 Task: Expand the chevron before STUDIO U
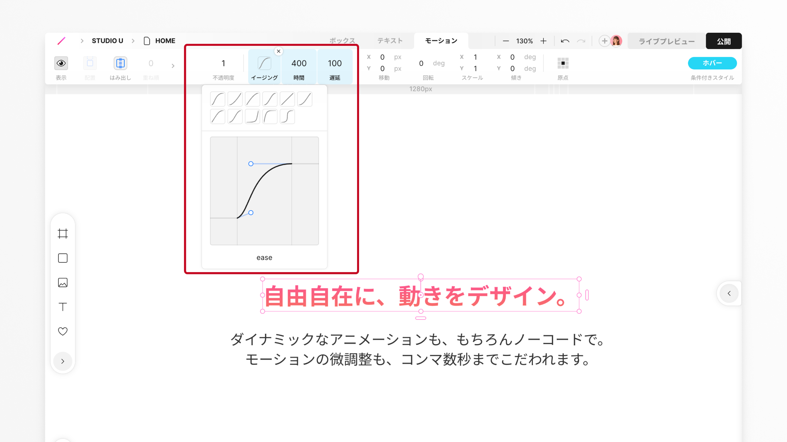82,41
